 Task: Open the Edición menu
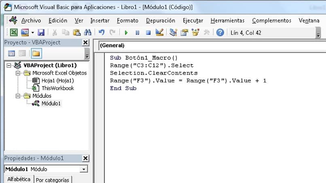(x=58, y=21)
